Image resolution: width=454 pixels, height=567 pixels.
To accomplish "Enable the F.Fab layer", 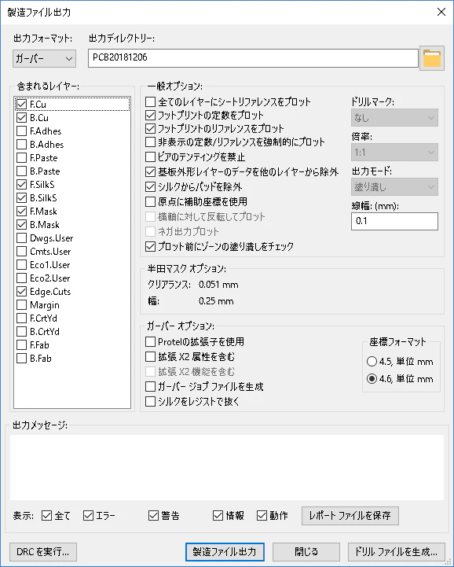I will (x=22, y=345).
